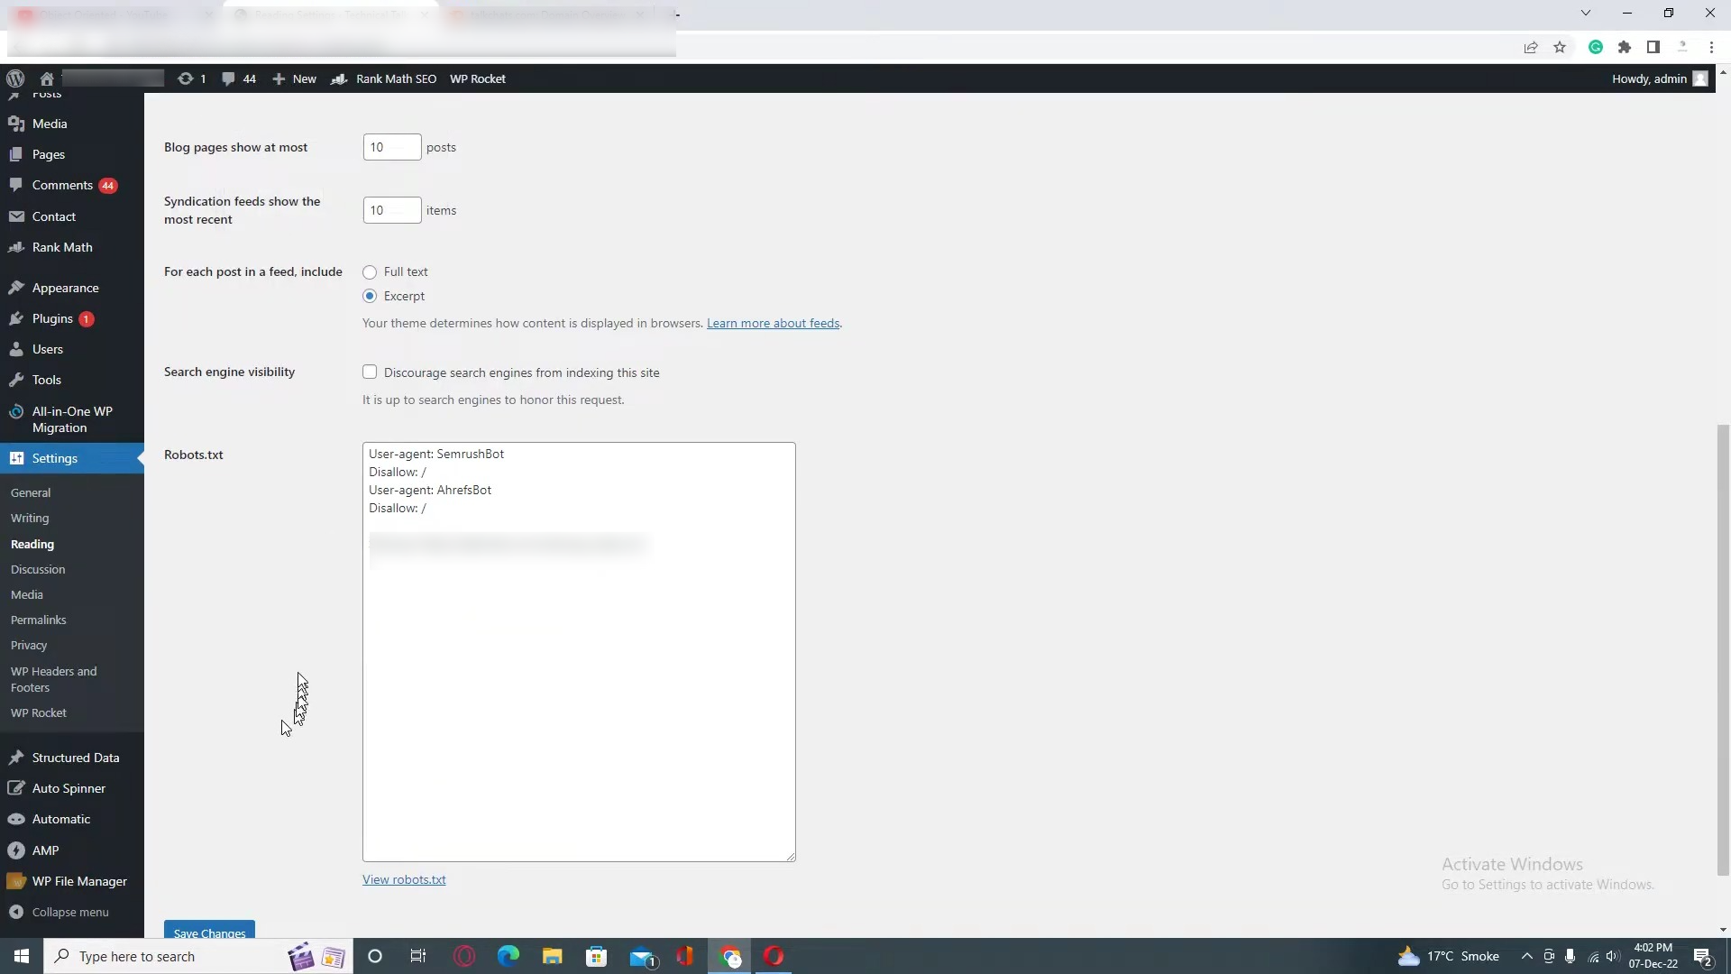
Task: Open Microsoft Edge from the taskbar
Action: 508,956
